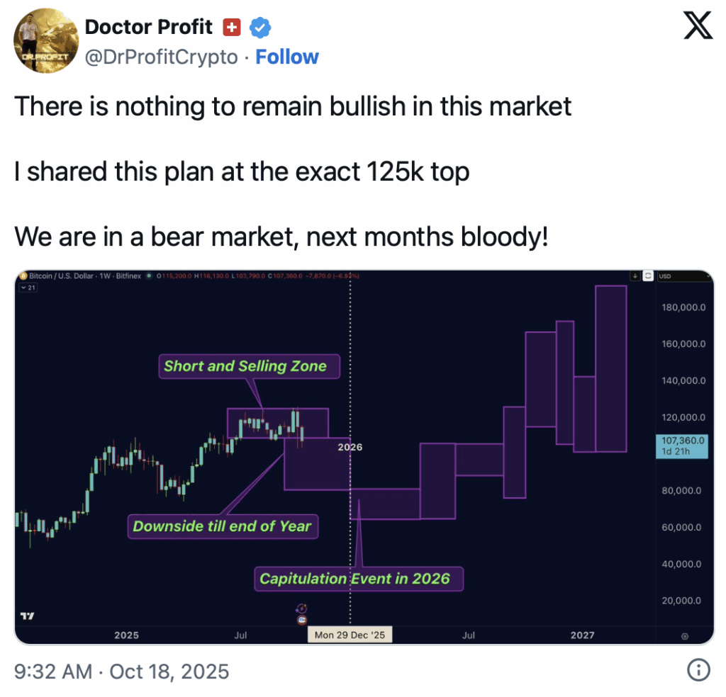Screen dimensions: 726x697
Task: Click the TradingView logo on chart
Action: pyautogui.click(x=27, y=616)
